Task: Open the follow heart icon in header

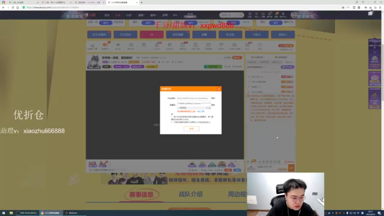Action: point(256,15)
